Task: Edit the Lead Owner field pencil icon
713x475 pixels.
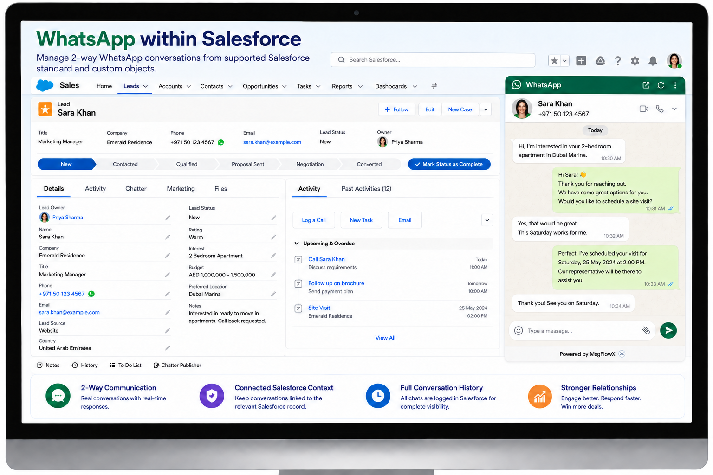Action: tap(168, 218)
